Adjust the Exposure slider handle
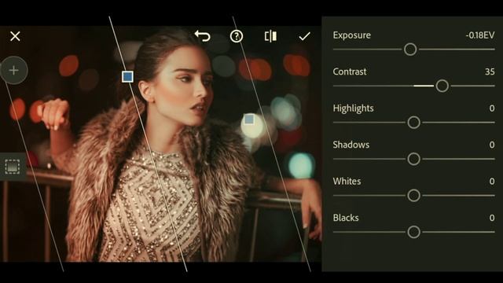The width and height of the screenshot is (503, 283). pos(410,50)
